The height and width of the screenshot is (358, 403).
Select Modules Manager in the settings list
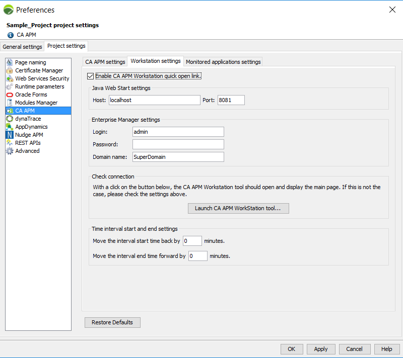pos(36,103)
